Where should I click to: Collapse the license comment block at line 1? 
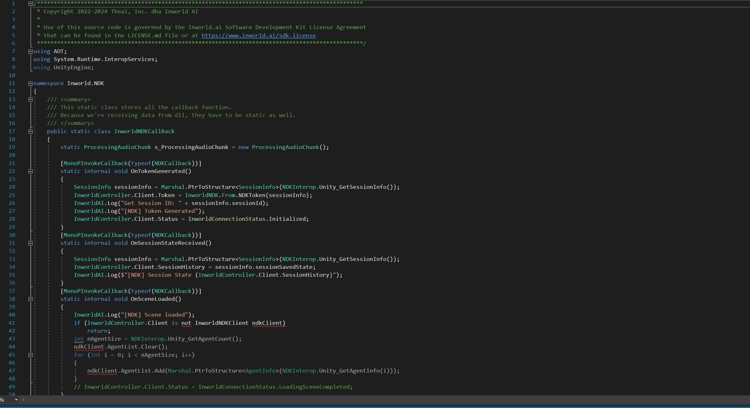tap(30, 3)
